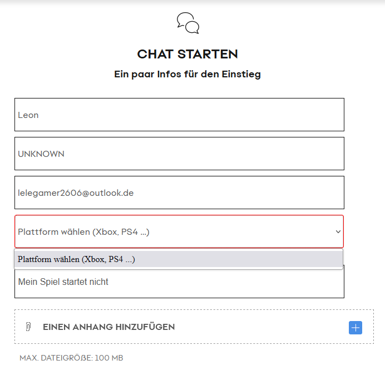Select the email field with lelegamer2606@outlook.de
Viewport: 385px width, 370px height.
(179, 193)
